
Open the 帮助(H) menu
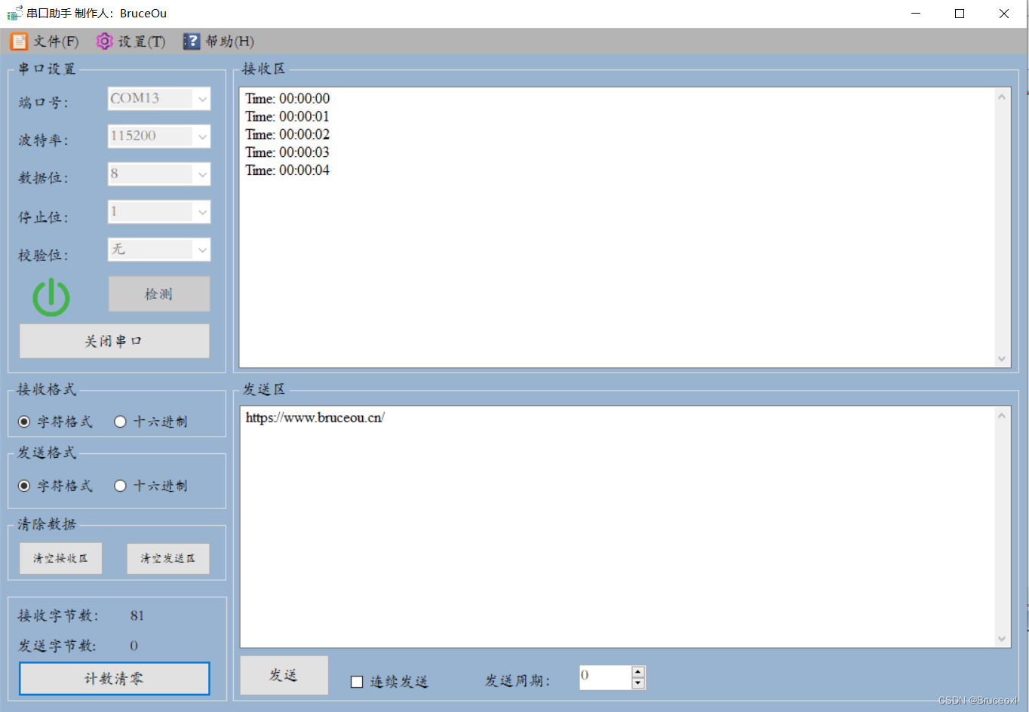219,41
